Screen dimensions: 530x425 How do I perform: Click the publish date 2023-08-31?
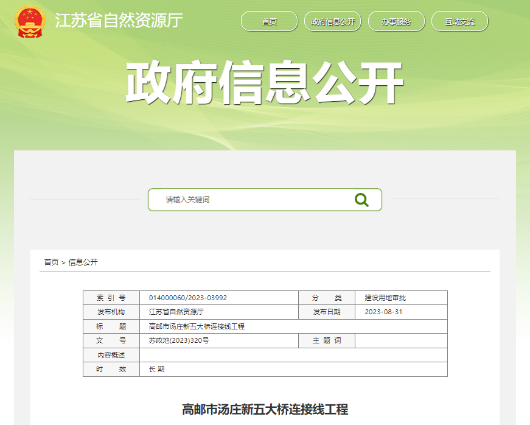383,312
